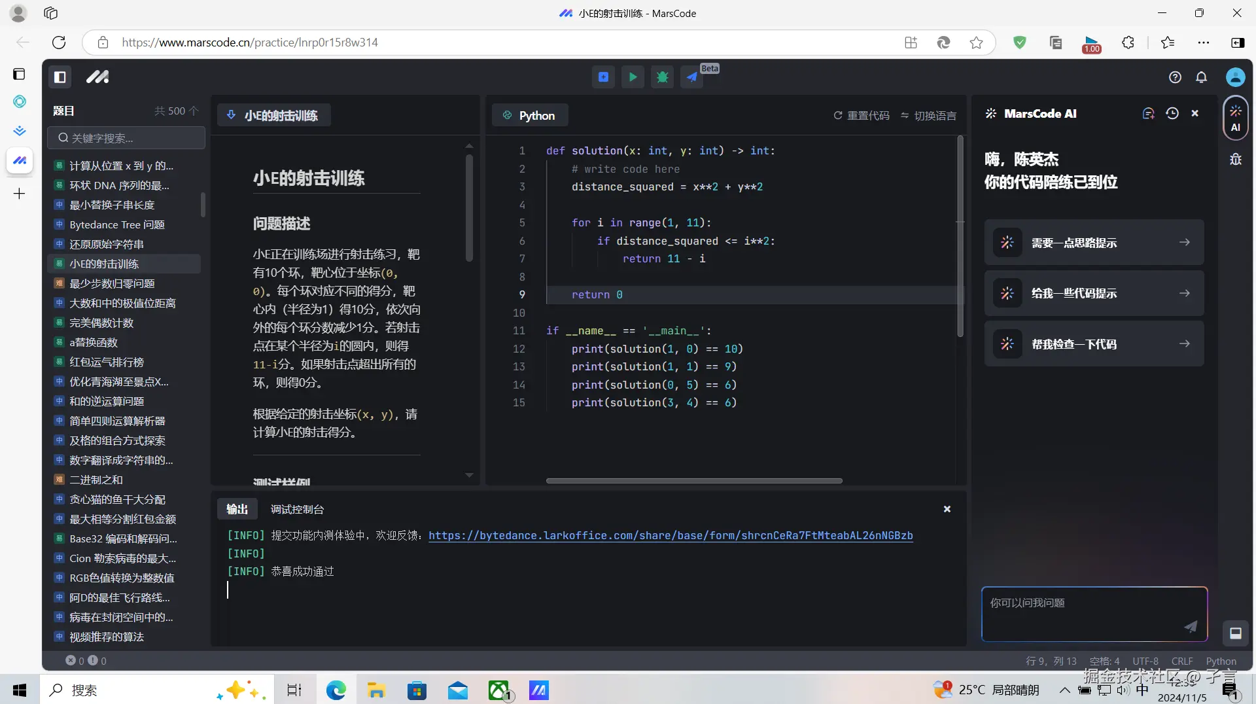Run the code with the green play icon
Viewport: 1256px width, 704px height.
[632, 77]
